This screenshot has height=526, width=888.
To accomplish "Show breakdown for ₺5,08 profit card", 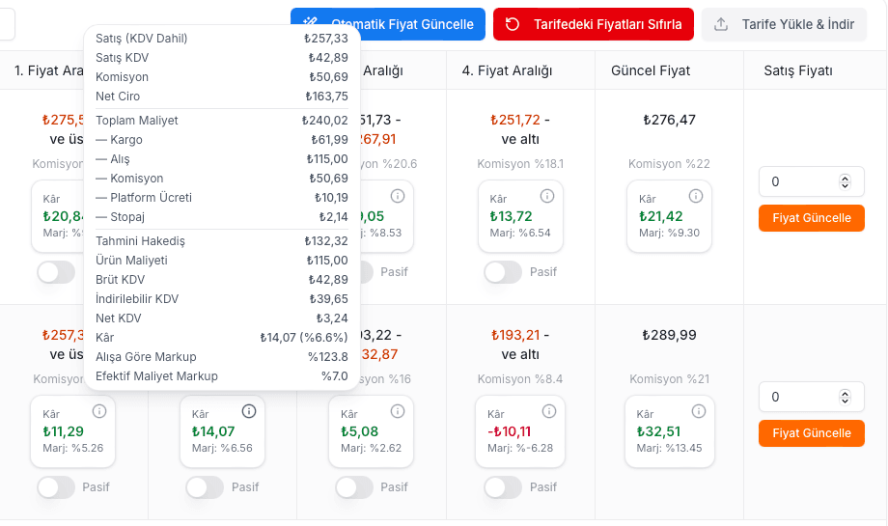I will [398, 411].
